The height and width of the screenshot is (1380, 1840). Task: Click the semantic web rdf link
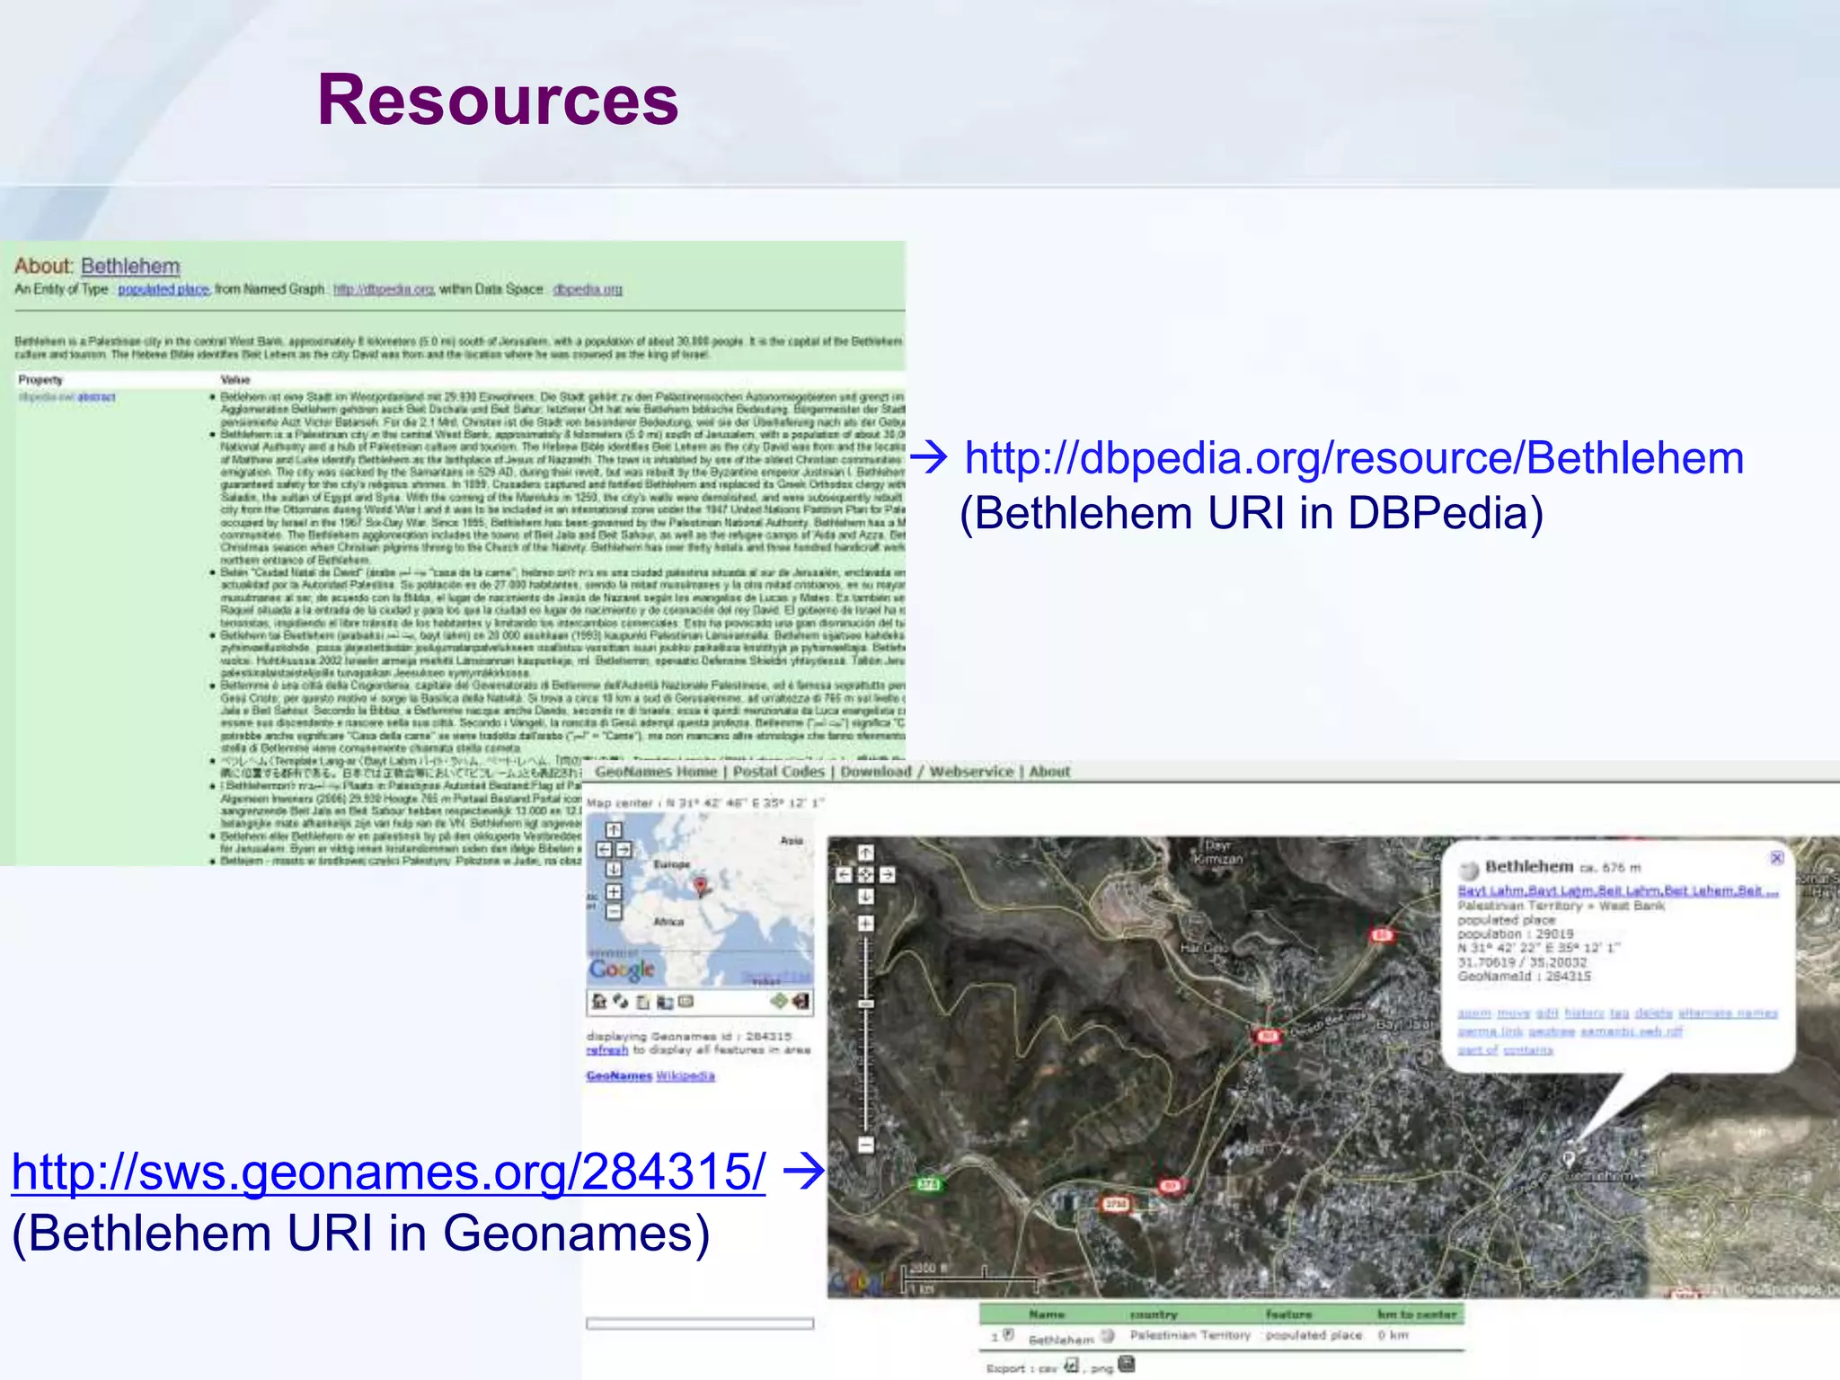1632,1031
